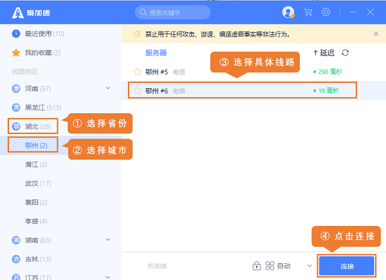Select 武汉 city

pyautogui.click(x=38, y=183)
